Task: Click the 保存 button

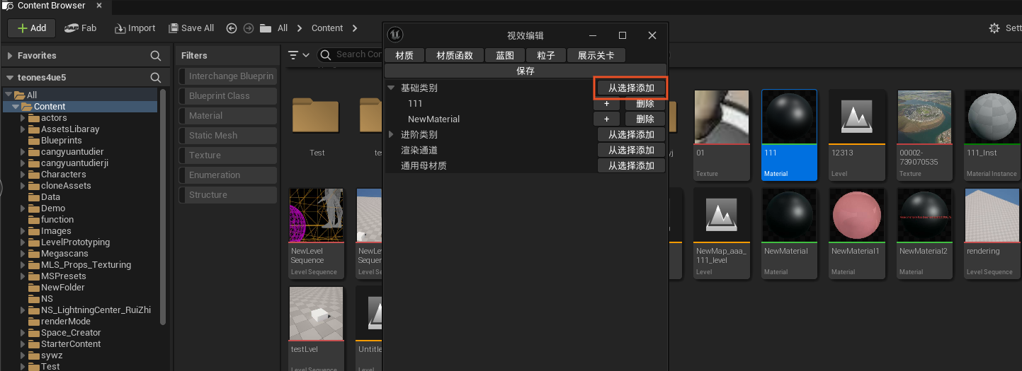Action: 525,71
